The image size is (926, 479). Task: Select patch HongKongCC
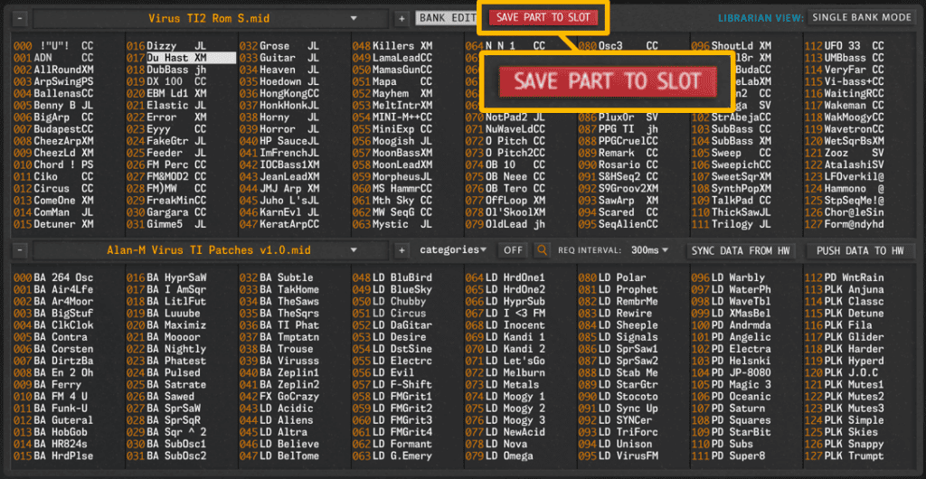click(x=279, y=93)
